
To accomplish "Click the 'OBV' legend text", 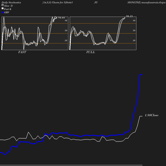I will 7,13.
